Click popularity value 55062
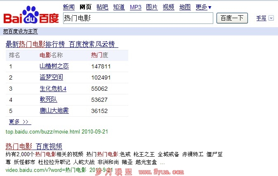 [99, 89]
